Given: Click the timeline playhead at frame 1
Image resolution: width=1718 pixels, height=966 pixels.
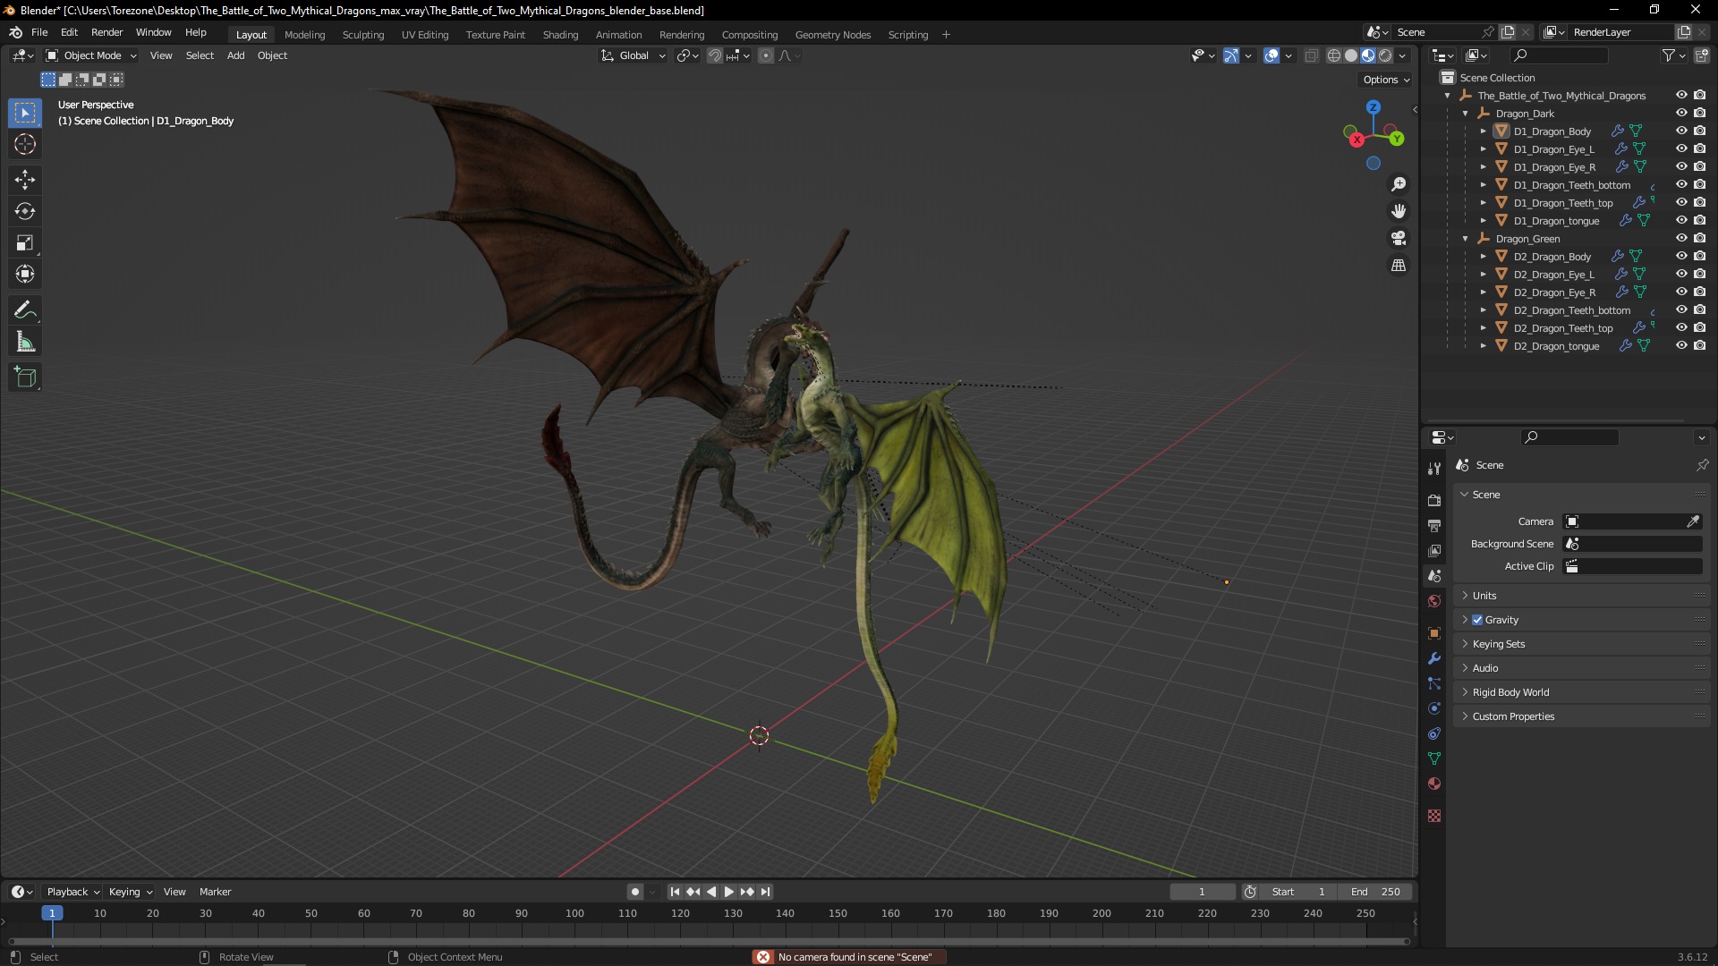Looking at the screenshot, I should [x=52, y=913].
